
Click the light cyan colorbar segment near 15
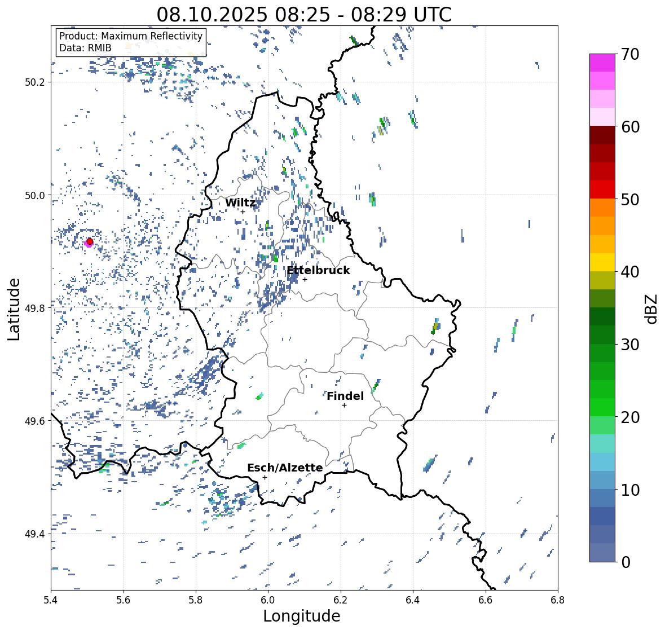pos(602,444)
